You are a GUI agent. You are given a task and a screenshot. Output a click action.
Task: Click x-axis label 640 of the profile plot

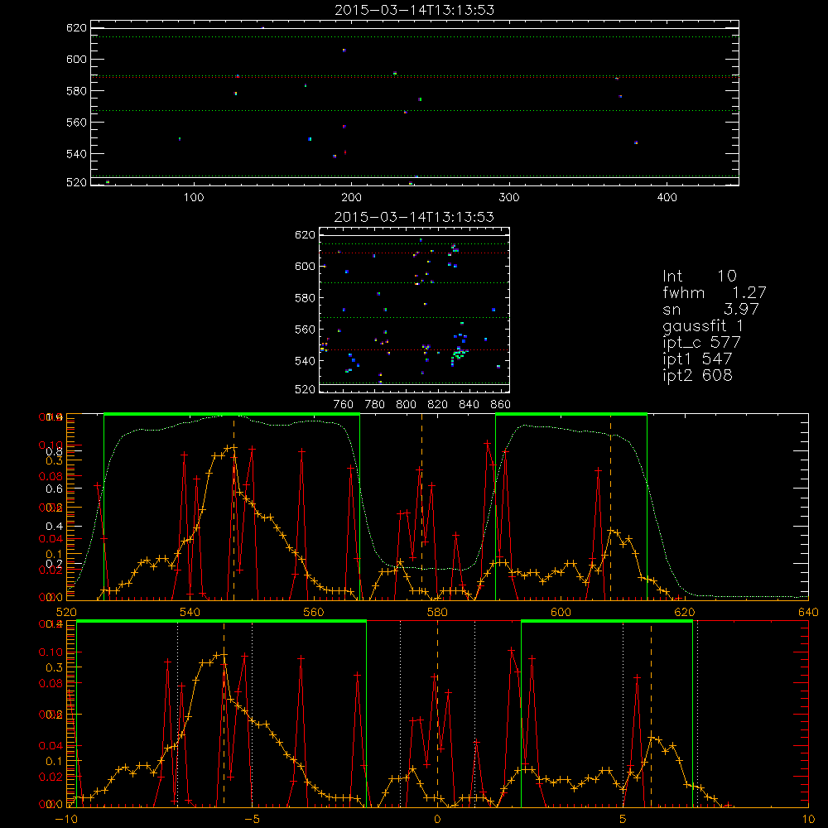(x=808, y=613)
